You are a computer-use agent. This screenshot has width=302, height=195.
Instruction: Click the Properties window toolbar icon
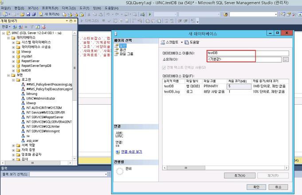tap(289, 15)
